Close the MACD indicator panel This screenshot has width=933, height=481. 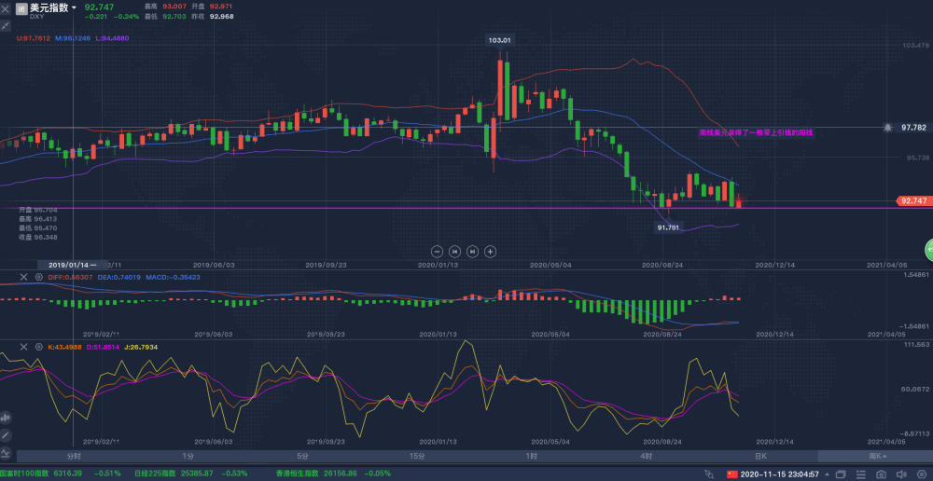pos(24,277)
